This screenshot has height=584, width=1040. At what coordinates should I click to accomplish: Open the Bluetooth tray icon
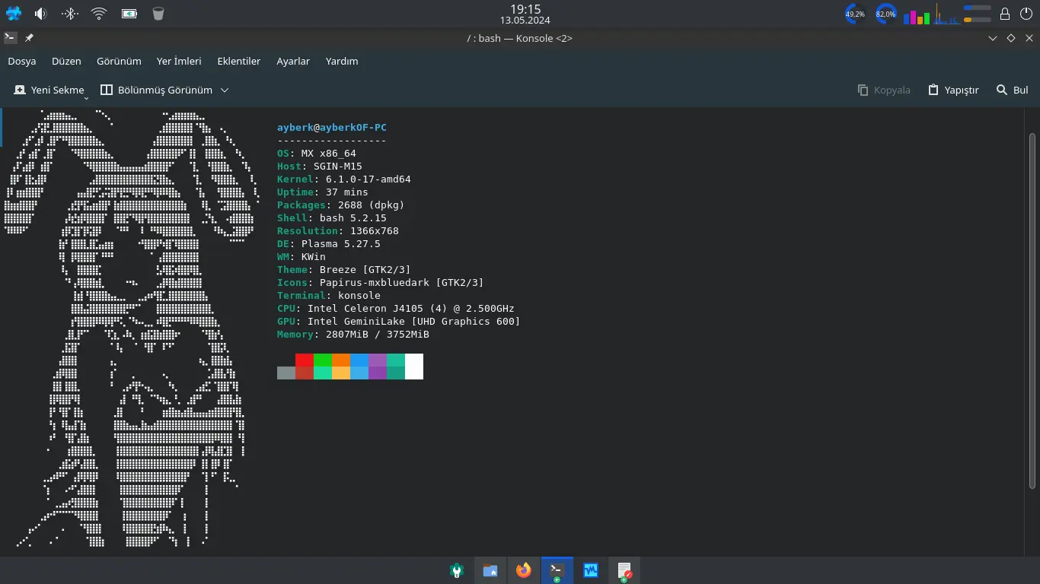[70, 14]
